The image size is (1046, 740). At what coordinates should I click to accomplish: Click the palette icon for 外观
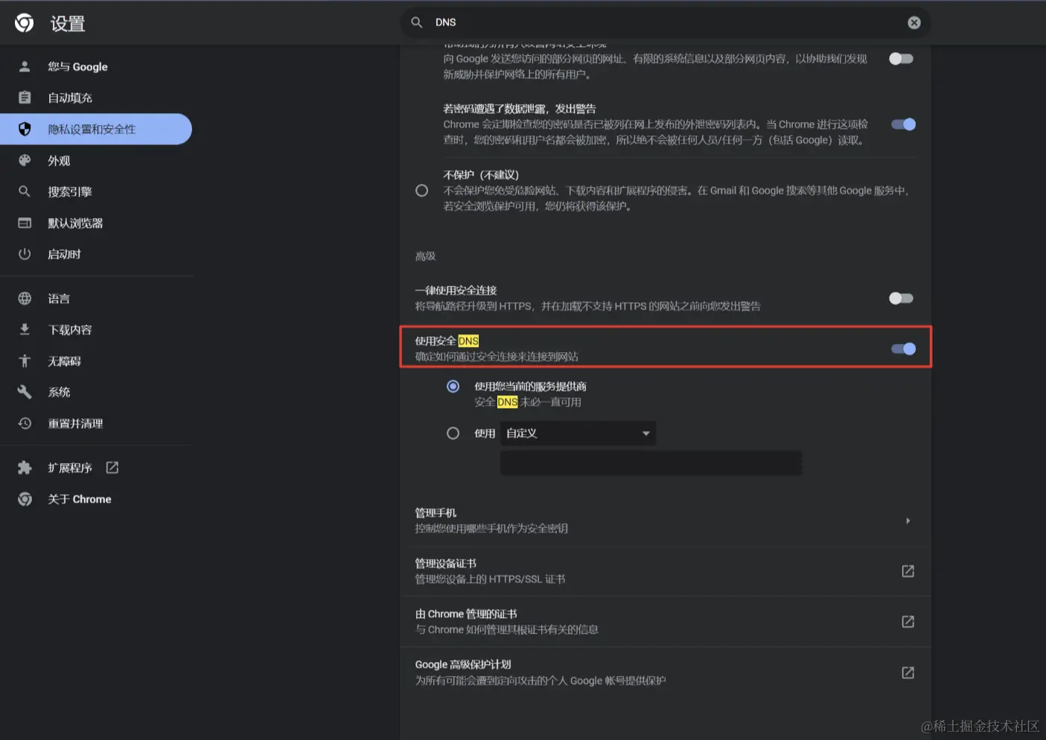pos(25,160)
